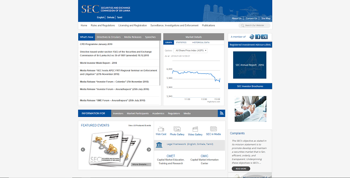Open the CPD Programme January 2019 link
Screen dimensions: 350x178
tap(96, 44)
